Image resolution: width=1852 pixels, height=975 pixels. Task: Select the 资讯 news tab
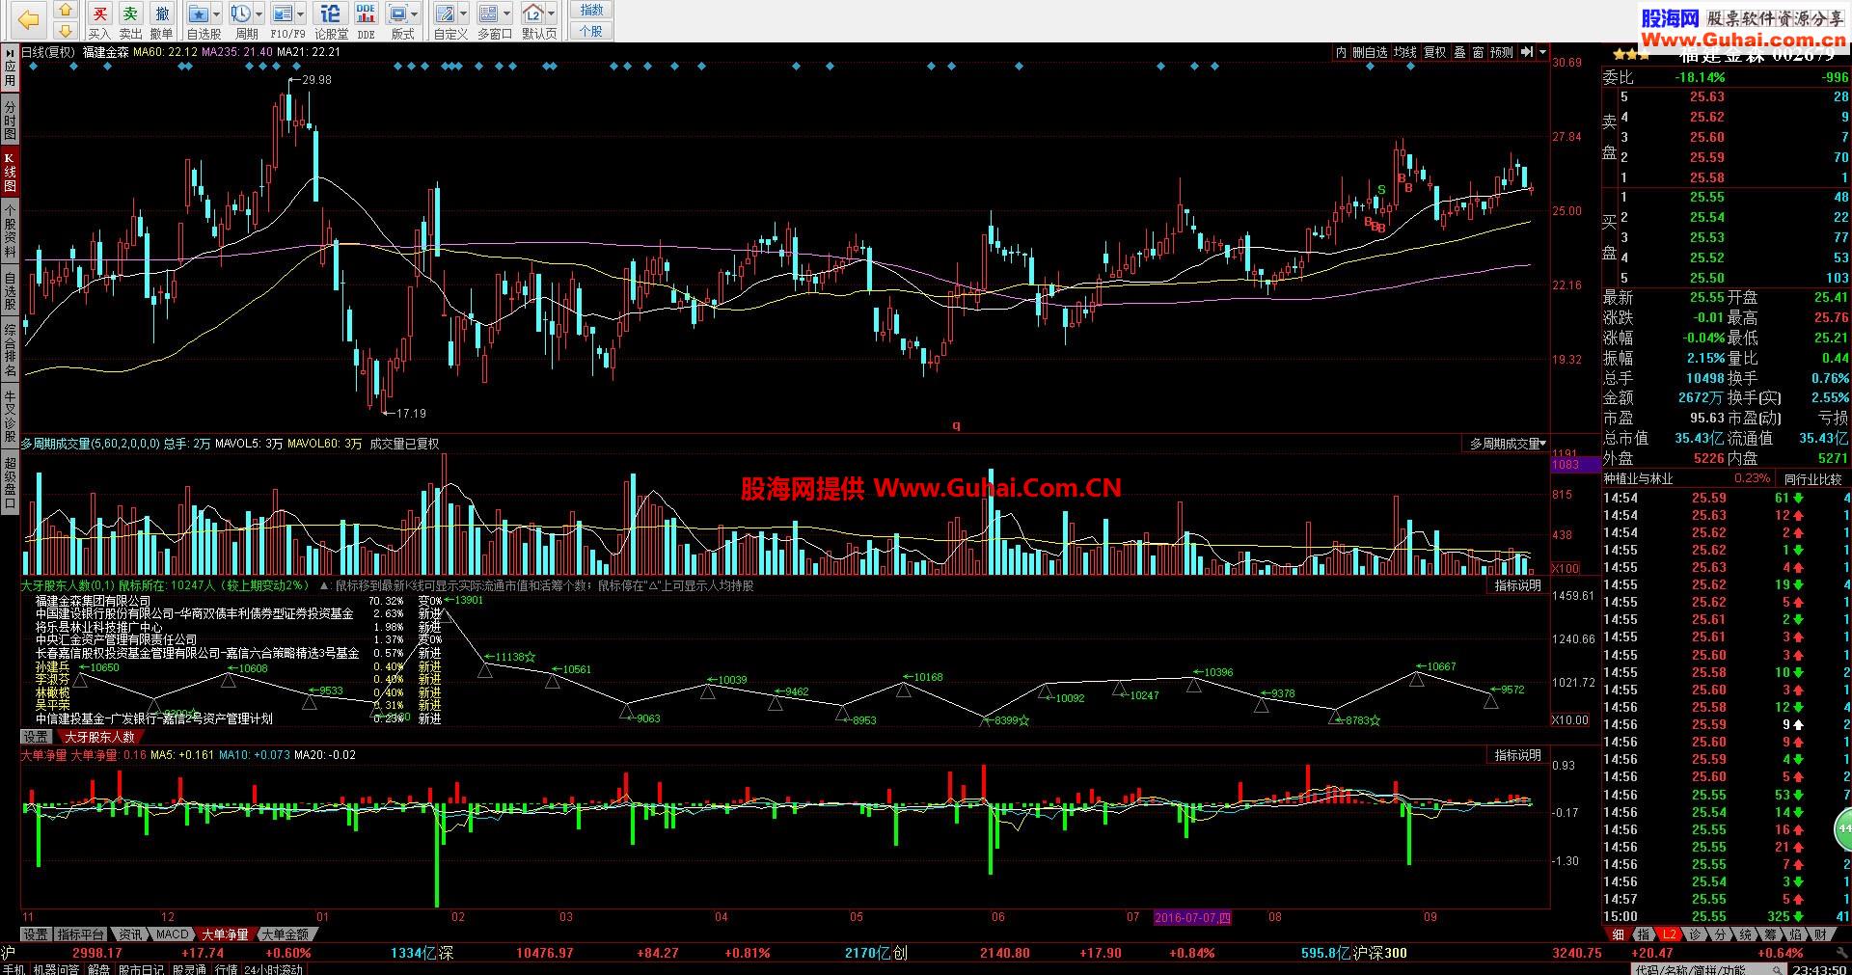[130, 934]
